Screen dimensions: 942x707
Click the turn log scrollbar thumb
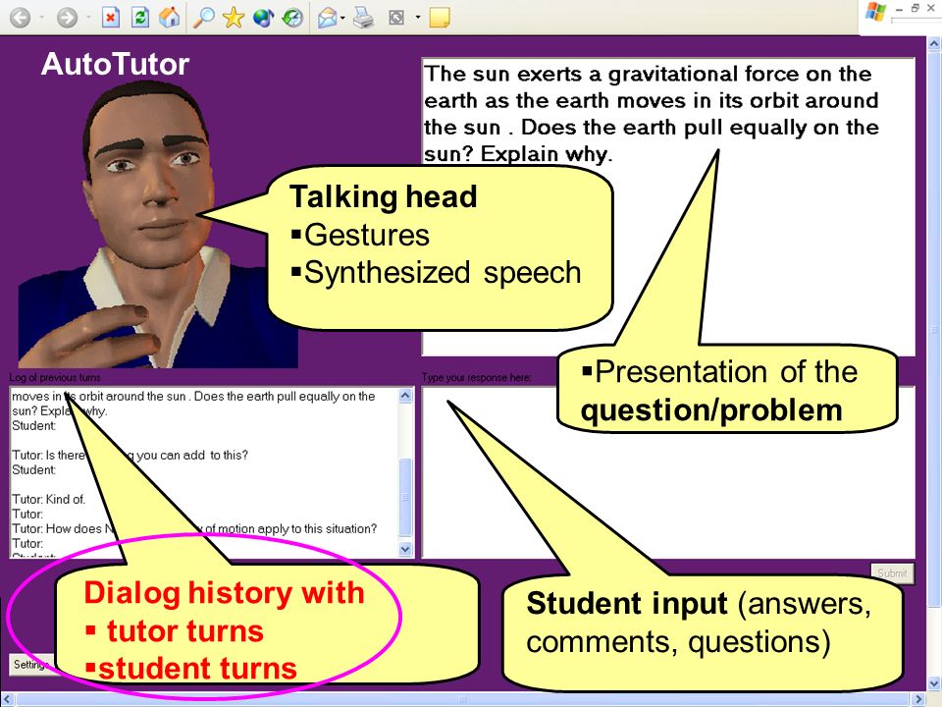click(405, 497)
